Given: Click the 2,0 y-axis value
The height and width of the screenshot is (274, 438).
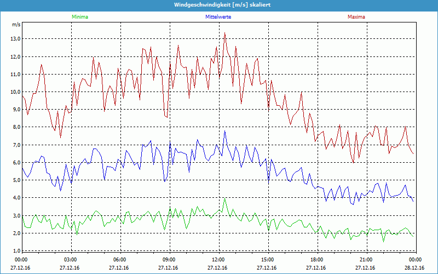Looking at the screenshot, I should click(16, 233).
